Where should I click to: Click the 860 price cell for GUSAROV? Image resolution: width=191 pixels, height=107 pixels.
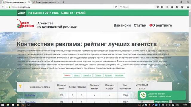(x=61, y=95)
